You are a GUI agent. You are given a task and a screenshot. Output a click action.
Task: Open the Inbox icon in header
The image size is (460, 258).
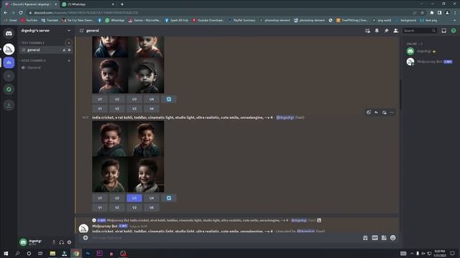pos(444,31)
